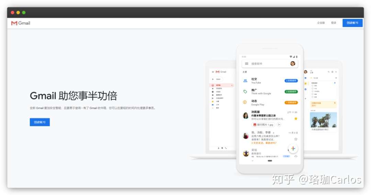Select the 社交 people icon
371x195 pixels.
pos(245,81)
